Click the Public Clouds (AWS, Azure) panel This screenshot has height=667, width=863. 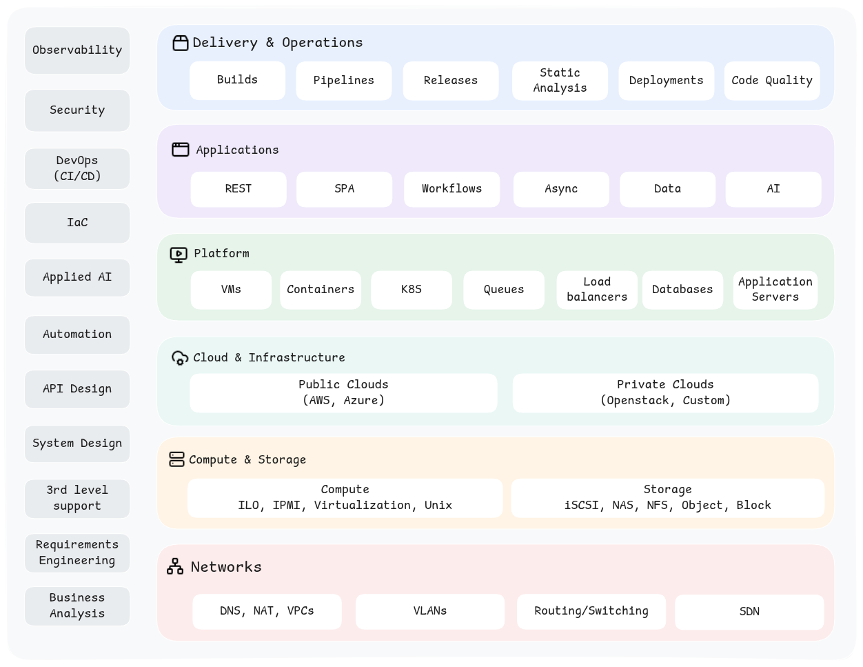[x=343, y=392]
